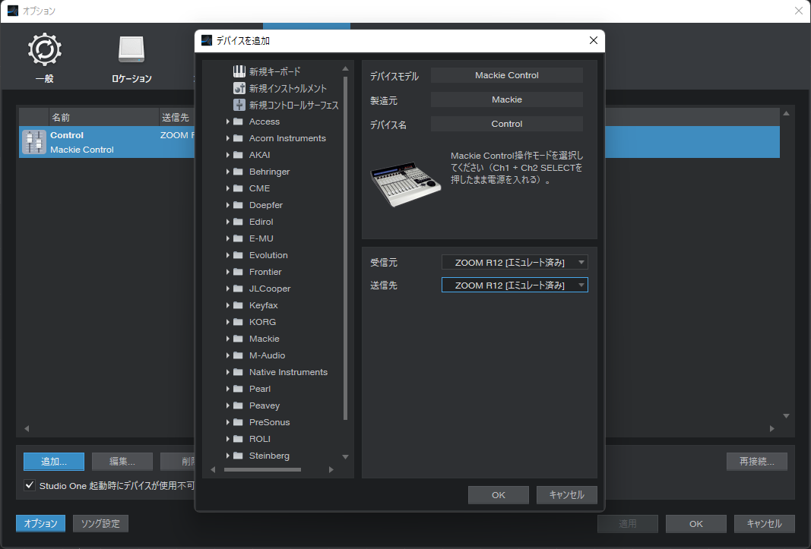Open the ロケーション drive icon
Viewport: 811px width, 549px height.
(131, 49)
